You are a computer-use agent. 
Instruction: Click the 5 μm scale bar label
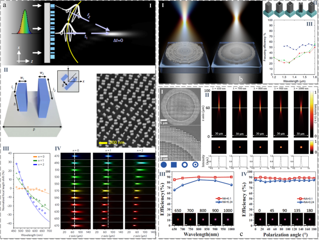click(164, 123)
